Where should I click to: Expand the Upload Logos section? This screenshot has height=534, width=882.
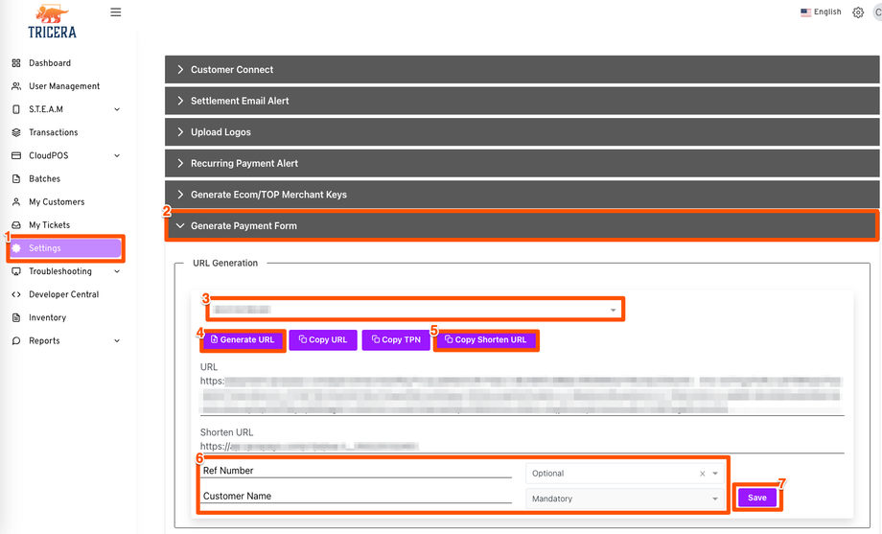pyautogui.click(x=522, y=132)
